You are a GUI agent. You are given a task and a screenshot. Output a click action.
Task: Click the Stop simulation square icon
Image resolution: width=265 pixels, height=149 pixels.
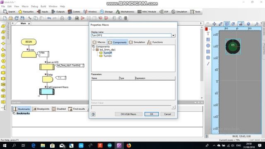pyautogui.click(x=94, y=18)
